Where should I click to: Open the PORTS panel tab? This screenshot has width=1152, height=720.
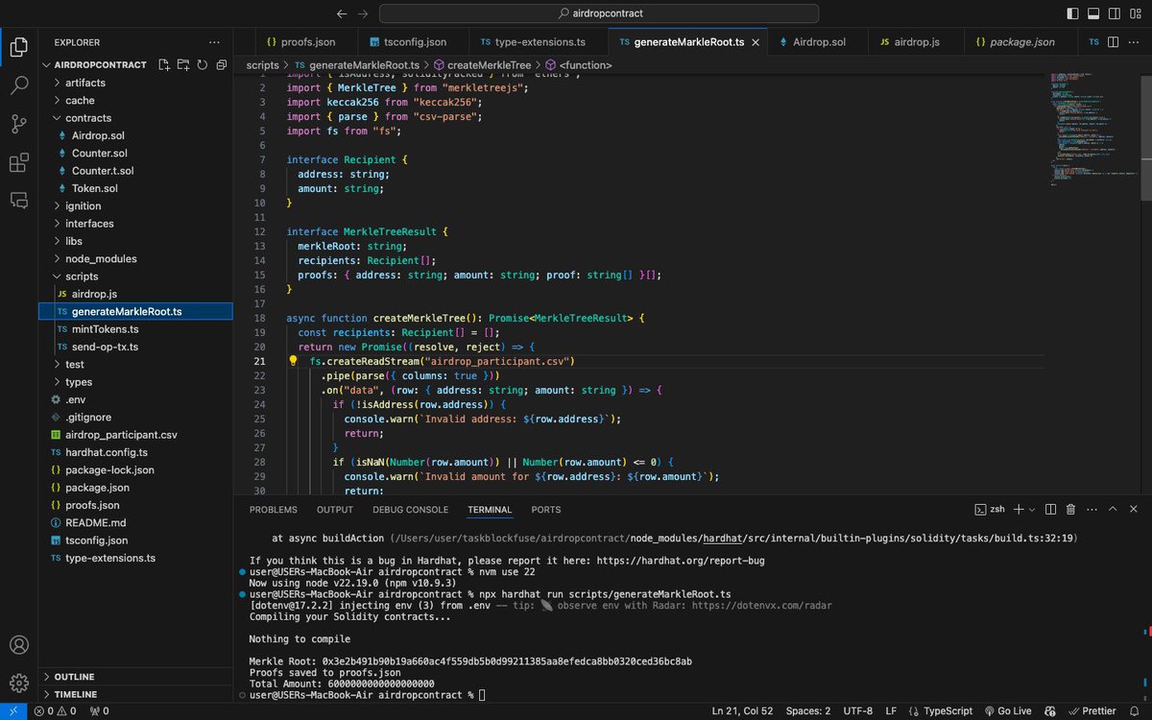coord(546,510)
